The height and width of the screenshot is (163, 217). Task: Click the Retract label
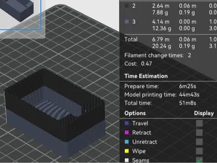point(142,133)
